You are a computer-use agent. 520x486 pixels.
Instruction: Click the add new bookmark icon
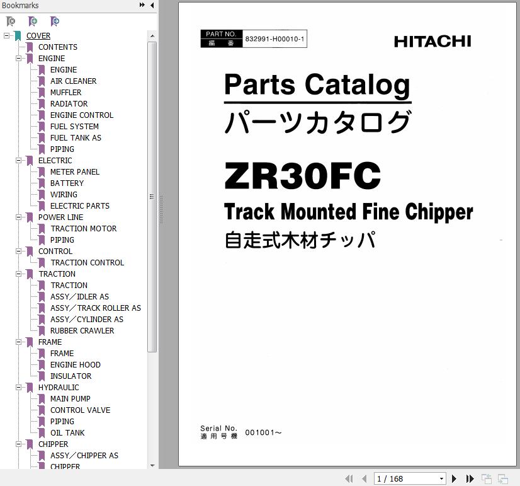[33, 21]
